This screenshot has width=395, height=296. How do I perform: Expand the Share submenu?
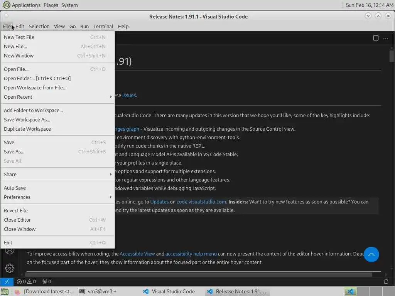pos(58,175)
